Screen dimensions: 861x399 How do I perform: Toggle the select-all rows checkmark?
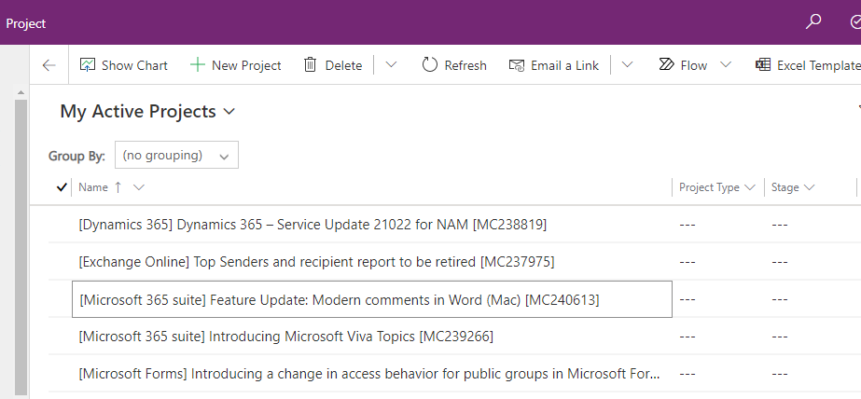click(x=62, y=187)
